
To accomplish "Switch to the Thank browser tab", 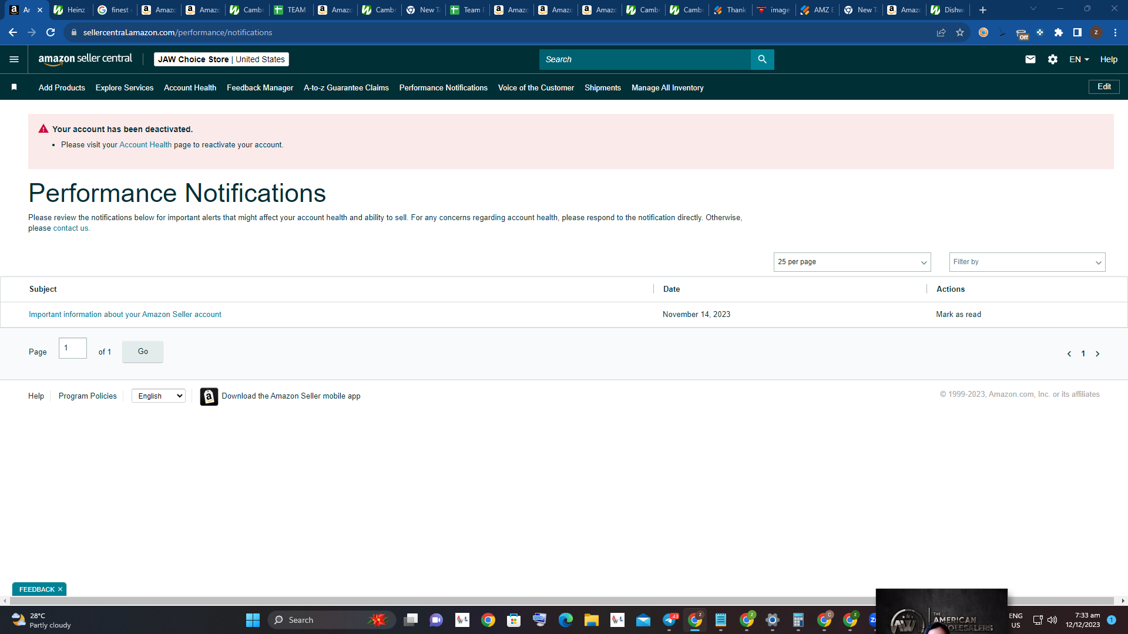I will [730, 10].
